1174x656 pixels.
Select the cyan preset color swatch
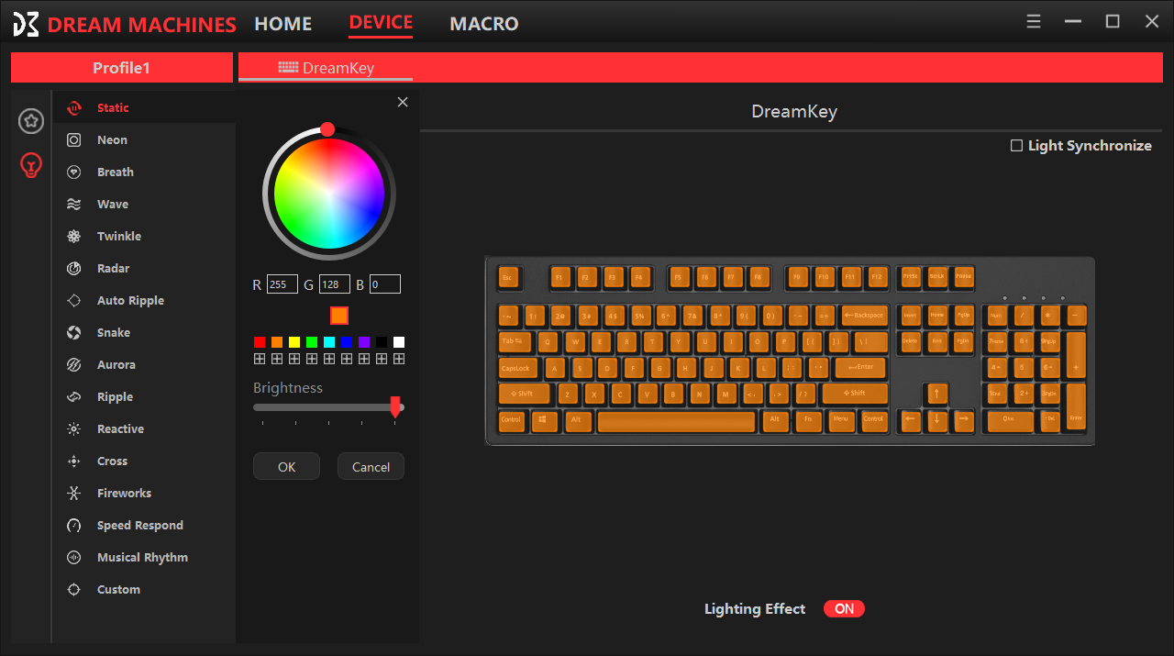click(329, 342)
